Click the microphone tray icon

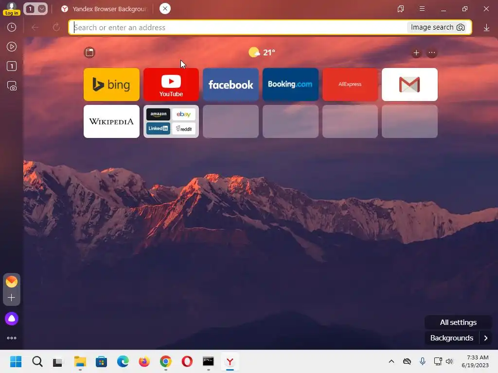[x=423, y=361]
